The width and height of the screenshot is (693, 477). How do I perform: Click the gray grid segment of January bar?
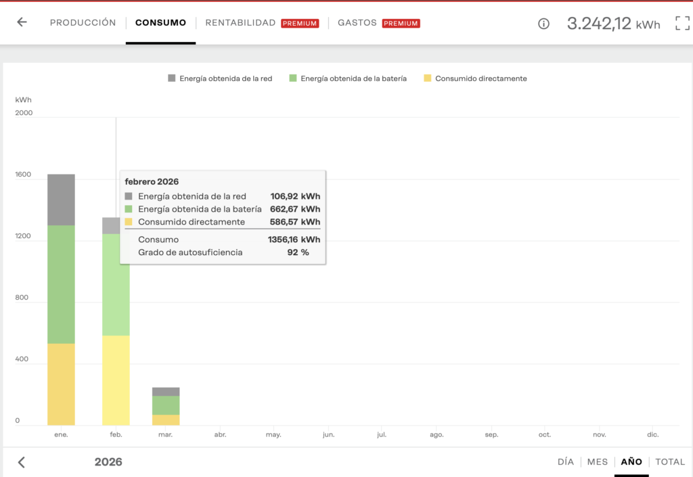[61, 200]
